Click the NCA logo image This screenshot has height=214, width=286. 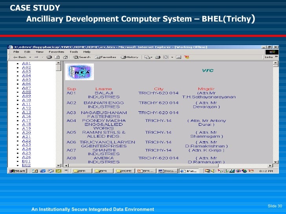click(79, 72)
